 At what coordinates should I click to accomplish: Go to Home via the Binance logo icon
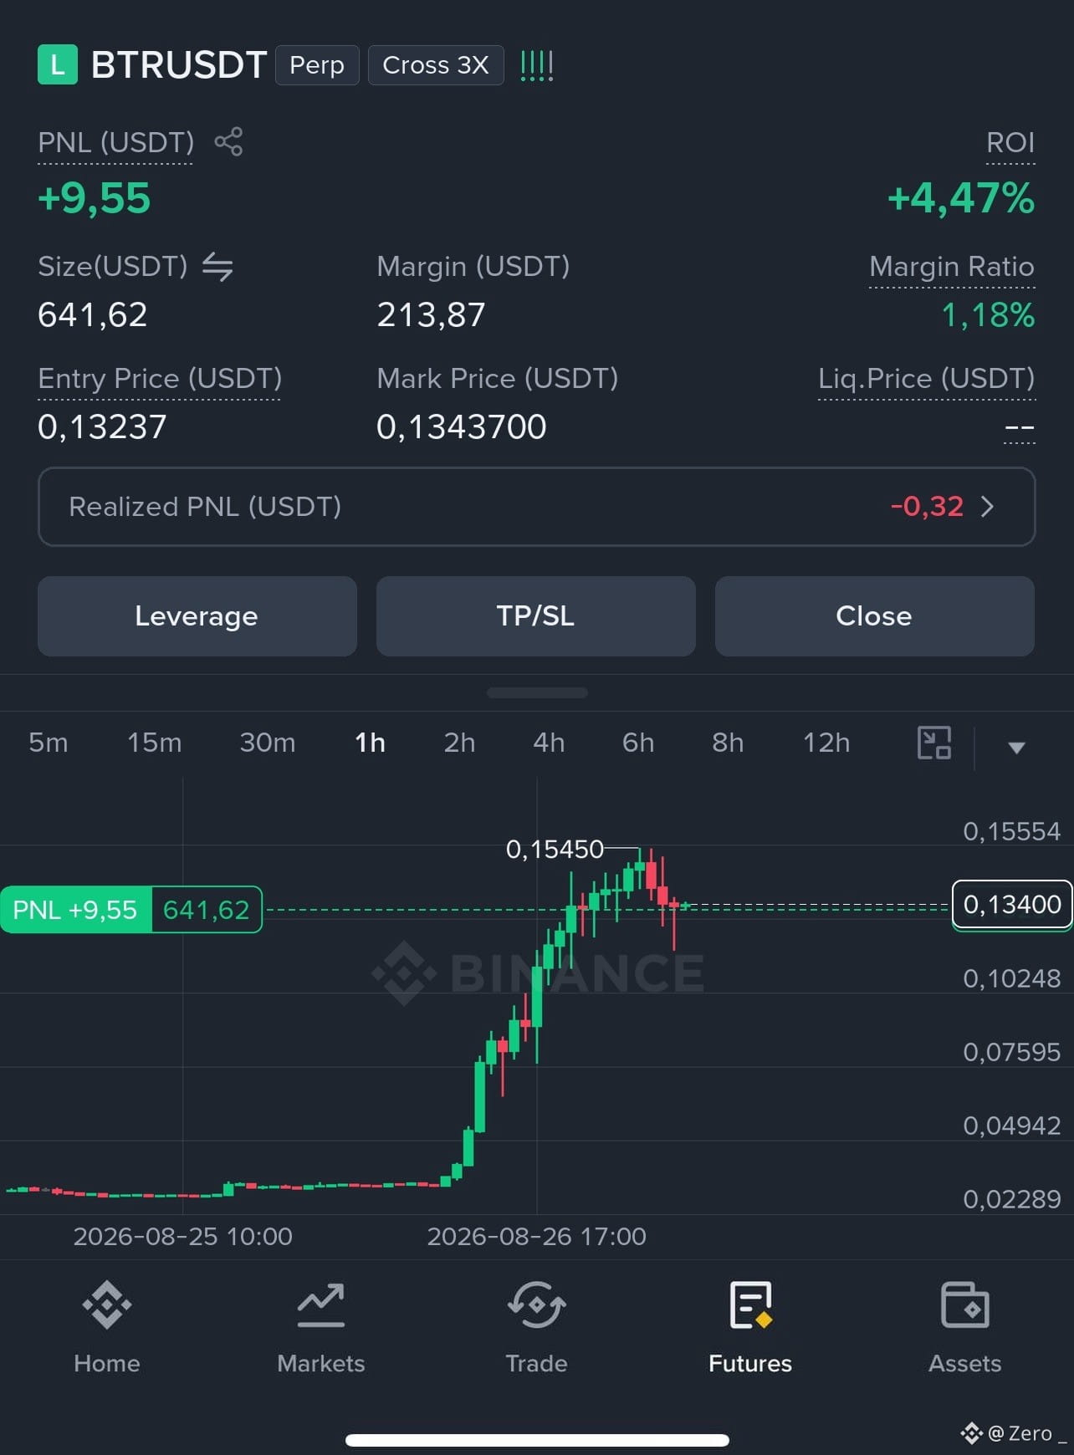pyautogui.click(x=107, y=1304)
